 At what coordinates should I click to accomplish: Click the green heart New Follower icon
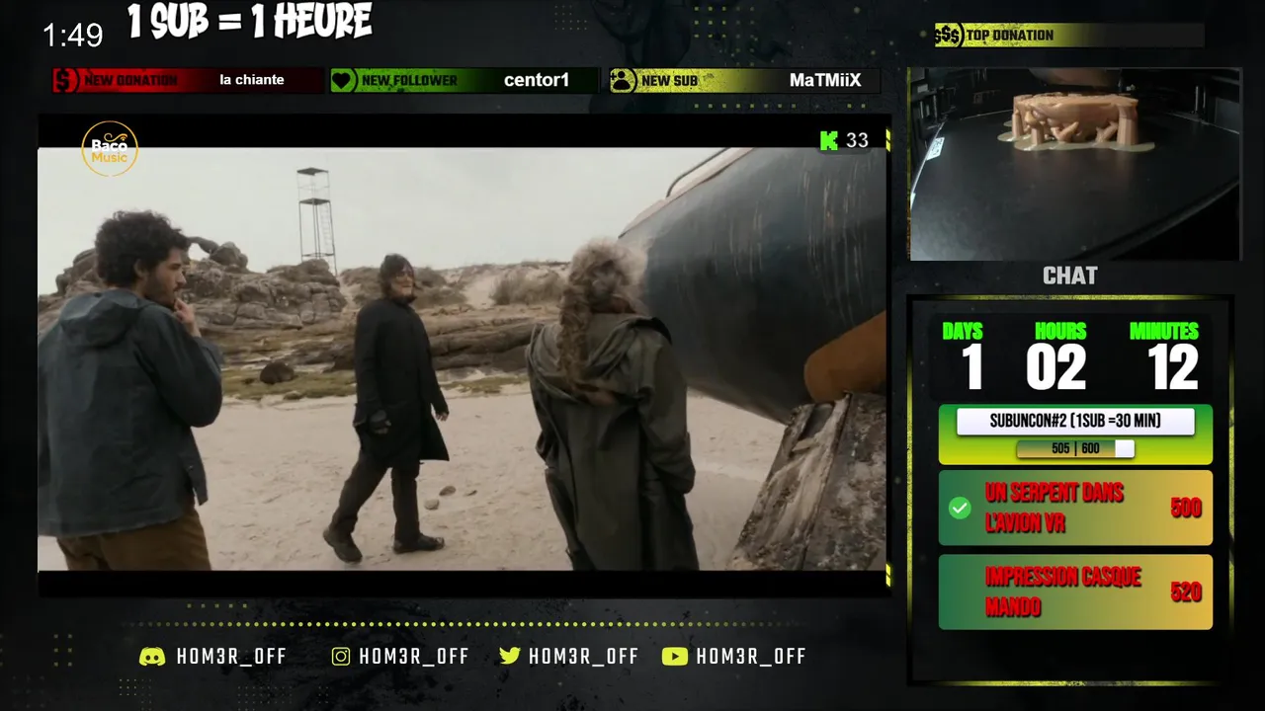[343, 80]
